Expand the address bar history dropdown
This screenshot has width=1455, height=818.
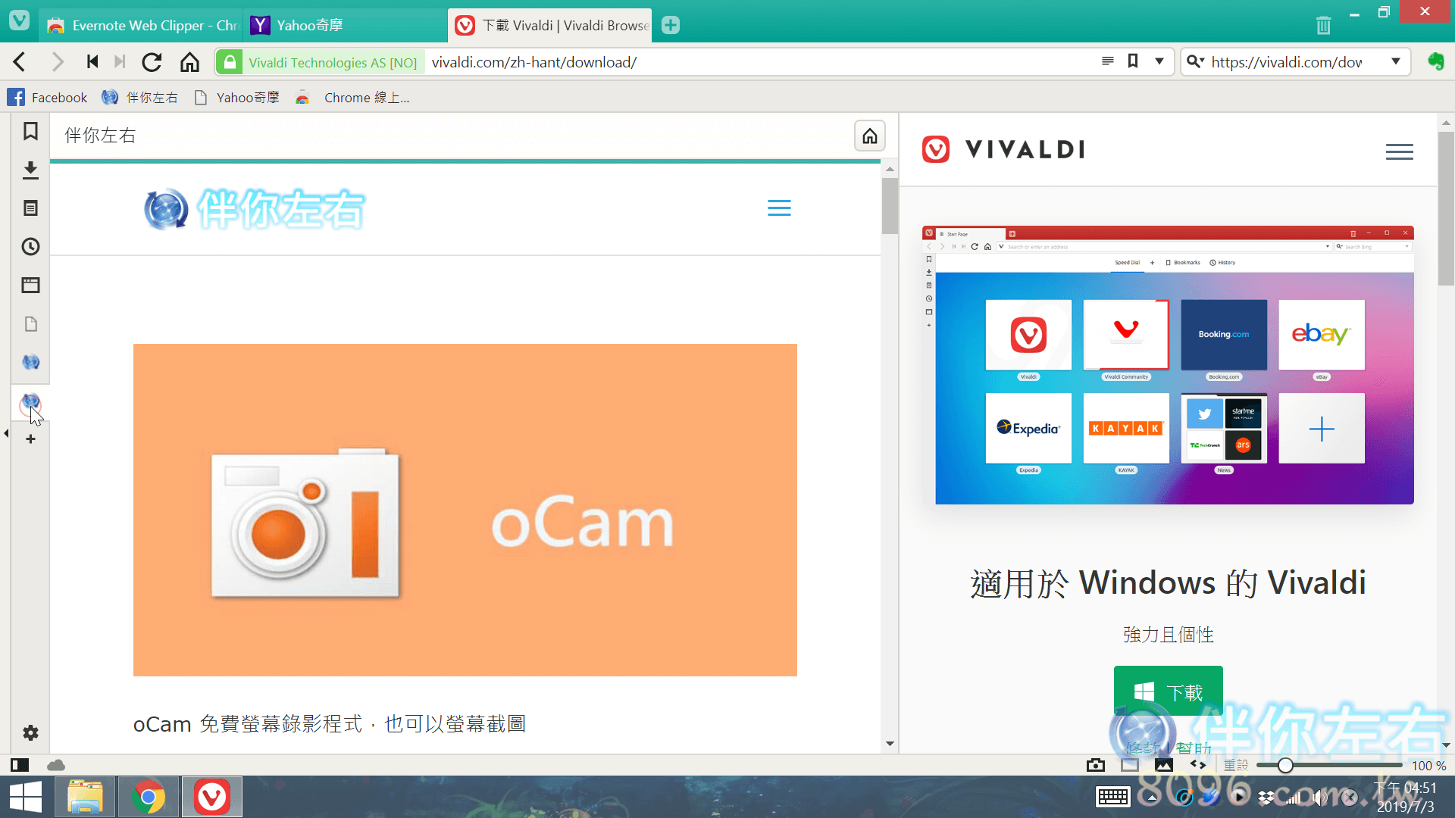[x=1159, y=61]
